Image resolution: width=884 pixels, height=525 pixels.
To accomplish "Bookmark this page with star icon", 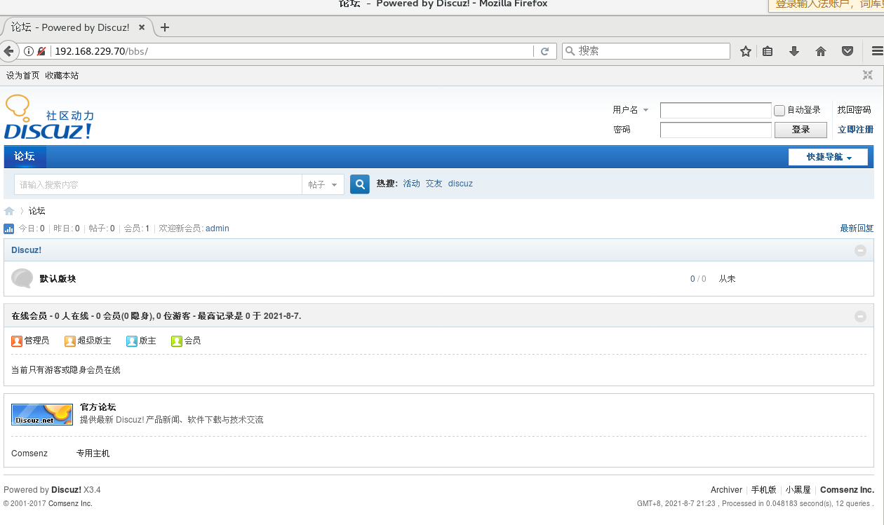I will coord(746,51).
